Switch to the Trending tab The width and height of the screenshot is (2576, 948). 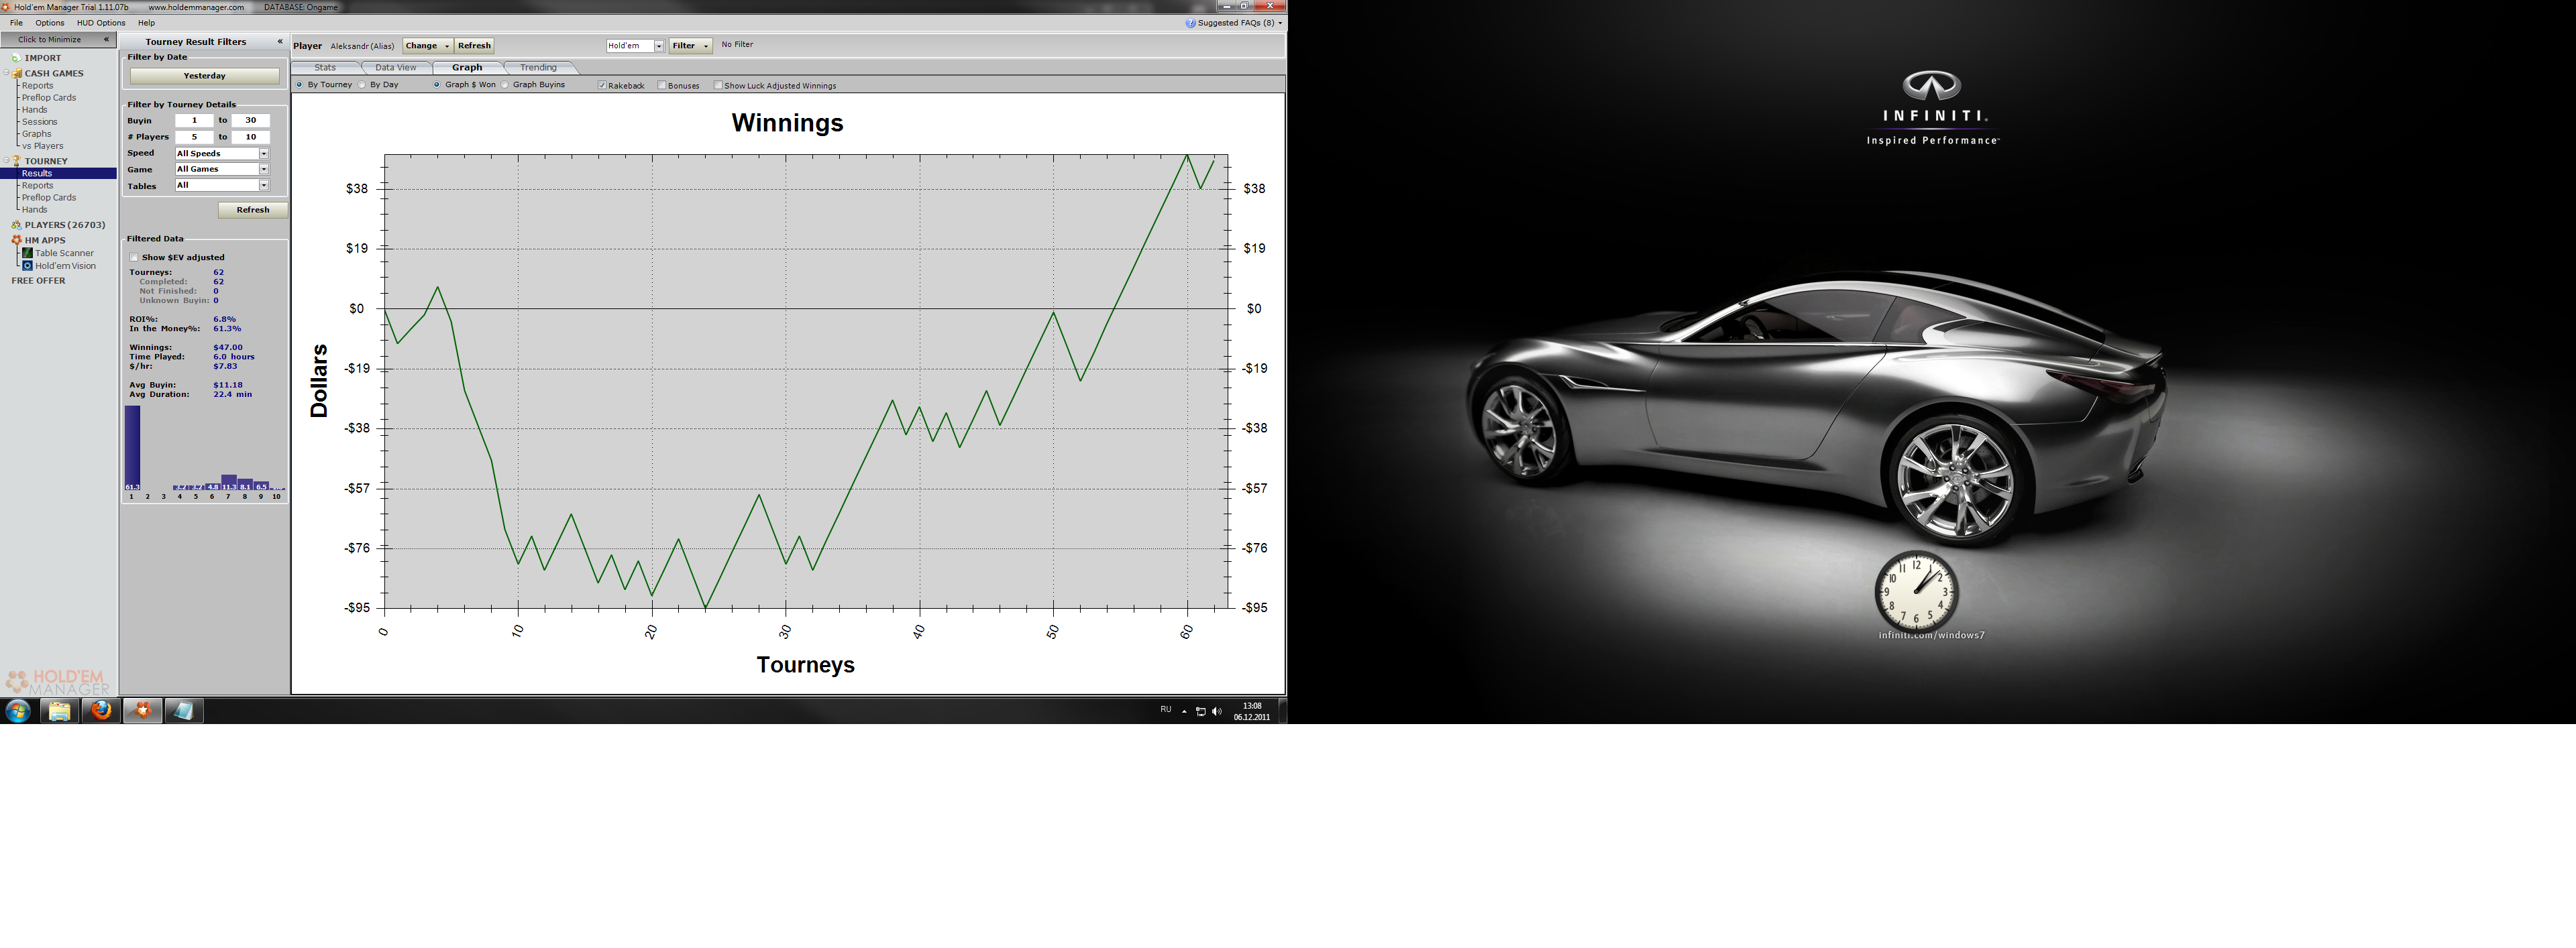(538, 68)
